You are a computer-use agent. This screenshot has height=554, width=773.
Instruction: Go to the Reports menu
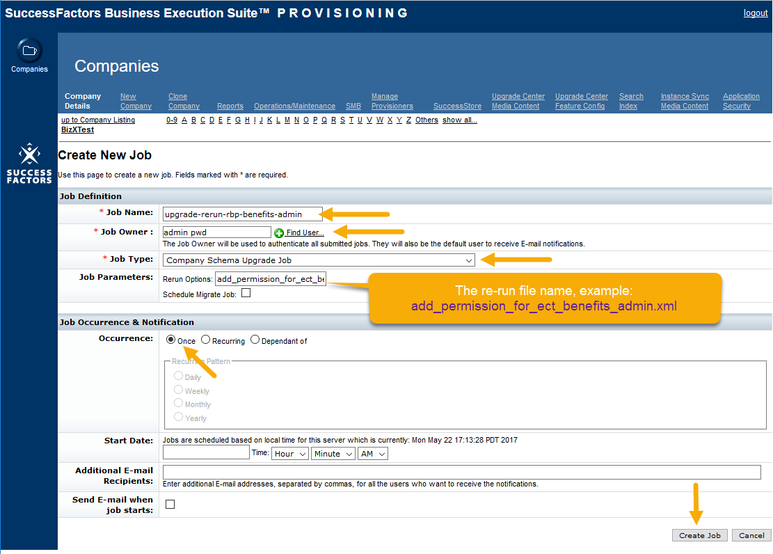[x=230, y=106]
